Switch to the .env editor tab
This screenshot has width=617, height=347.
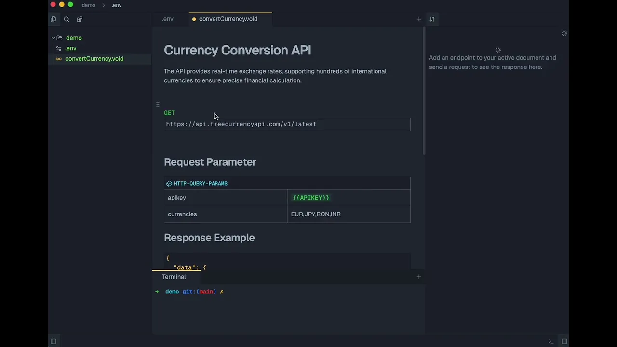tap(168, 19)
